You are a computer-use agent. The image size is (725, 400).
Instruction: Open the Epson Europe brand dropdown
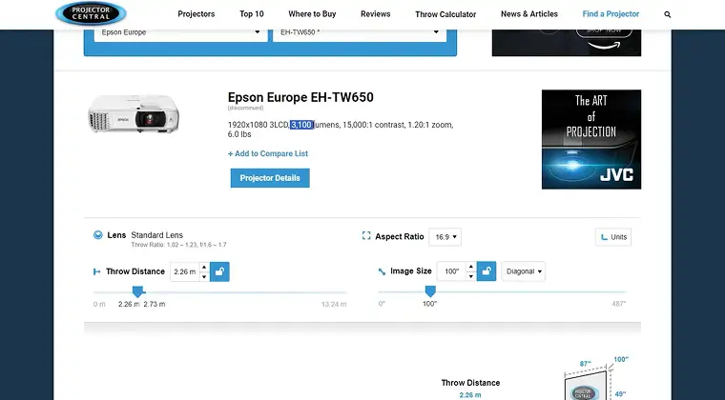click(179, 31)
